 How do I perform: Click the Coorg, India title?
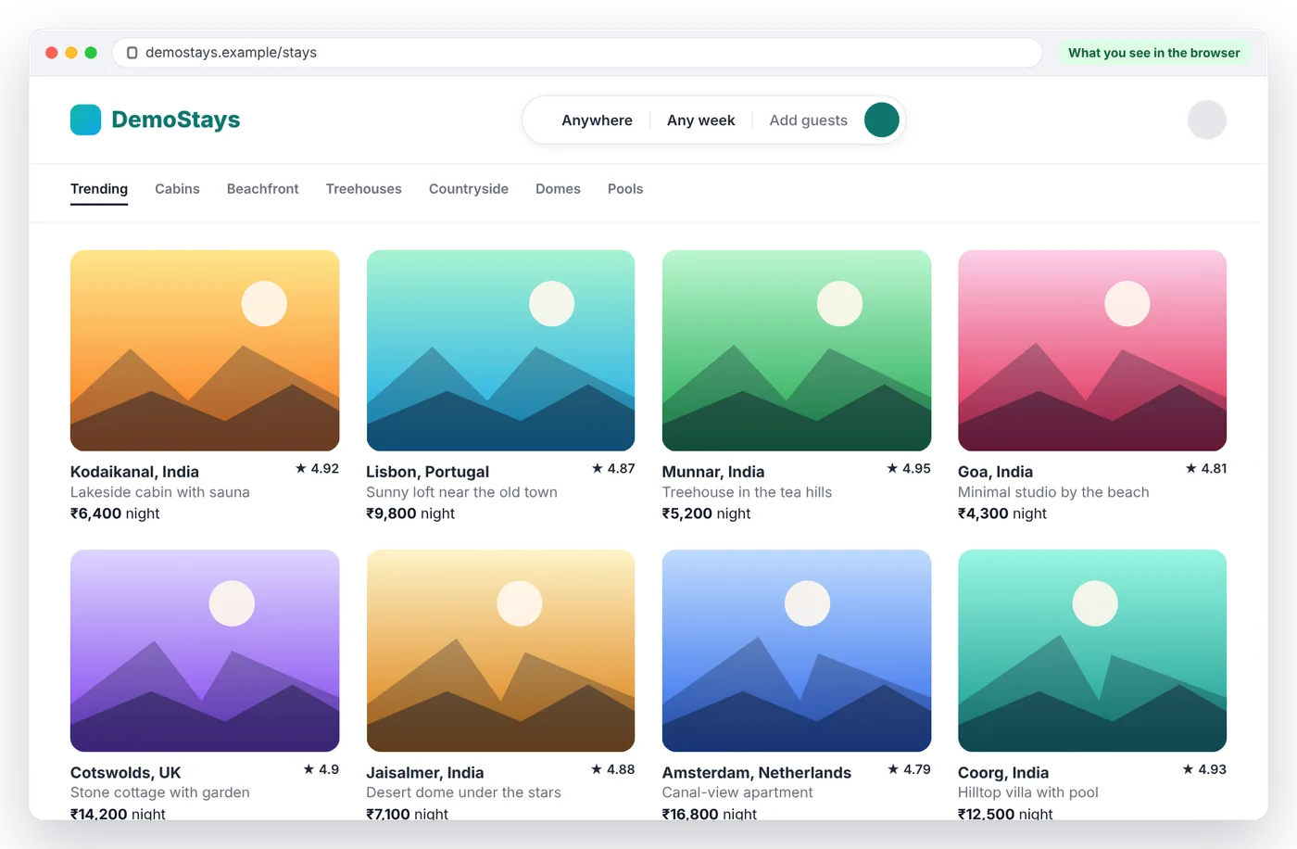(x=1003, y=772)
